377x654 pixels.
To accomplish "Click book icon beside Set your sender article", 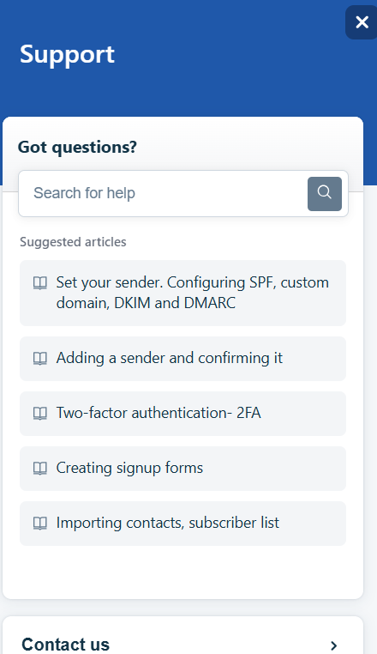I will pos(40,283).
